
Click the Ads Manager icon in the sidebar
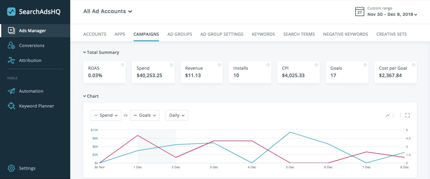click(x=12, y=30)
